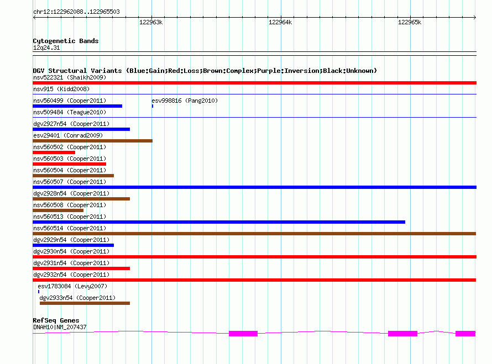
Task: Click the esv29401 (Conrad2009) label
Action: point(68,135)
